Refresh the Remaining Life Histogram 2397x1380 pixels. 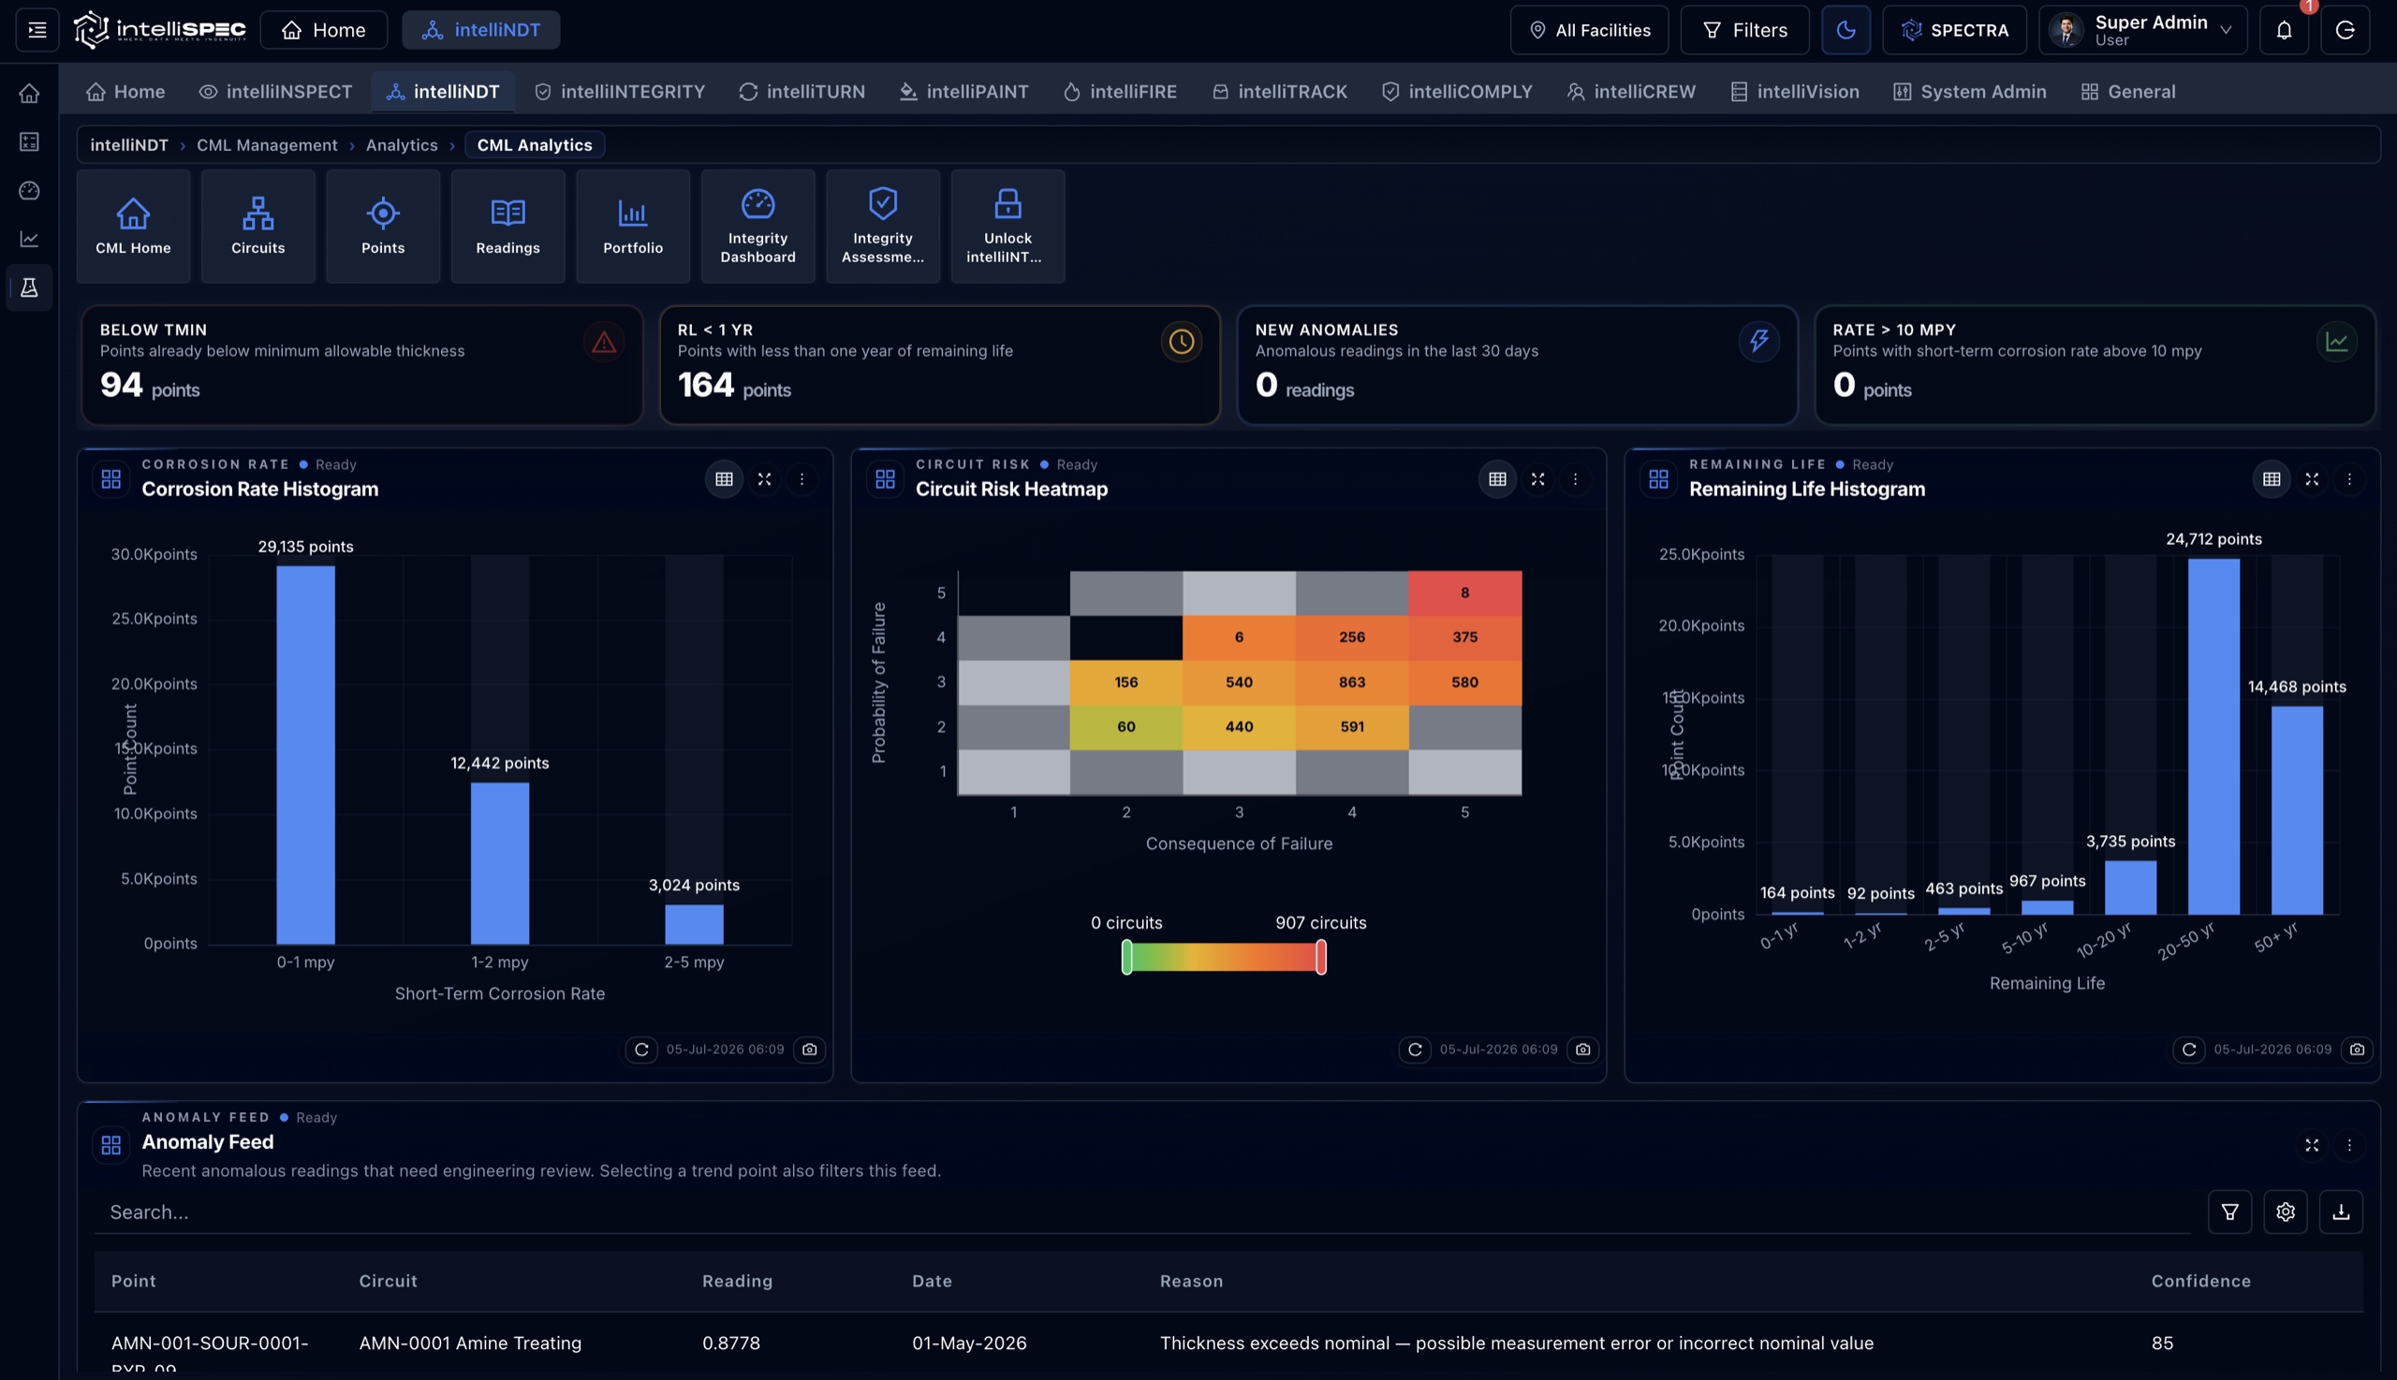coord(2188,1050)
